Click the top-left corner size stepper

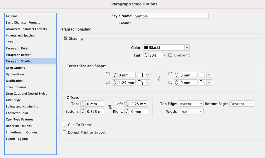[114, 75]
